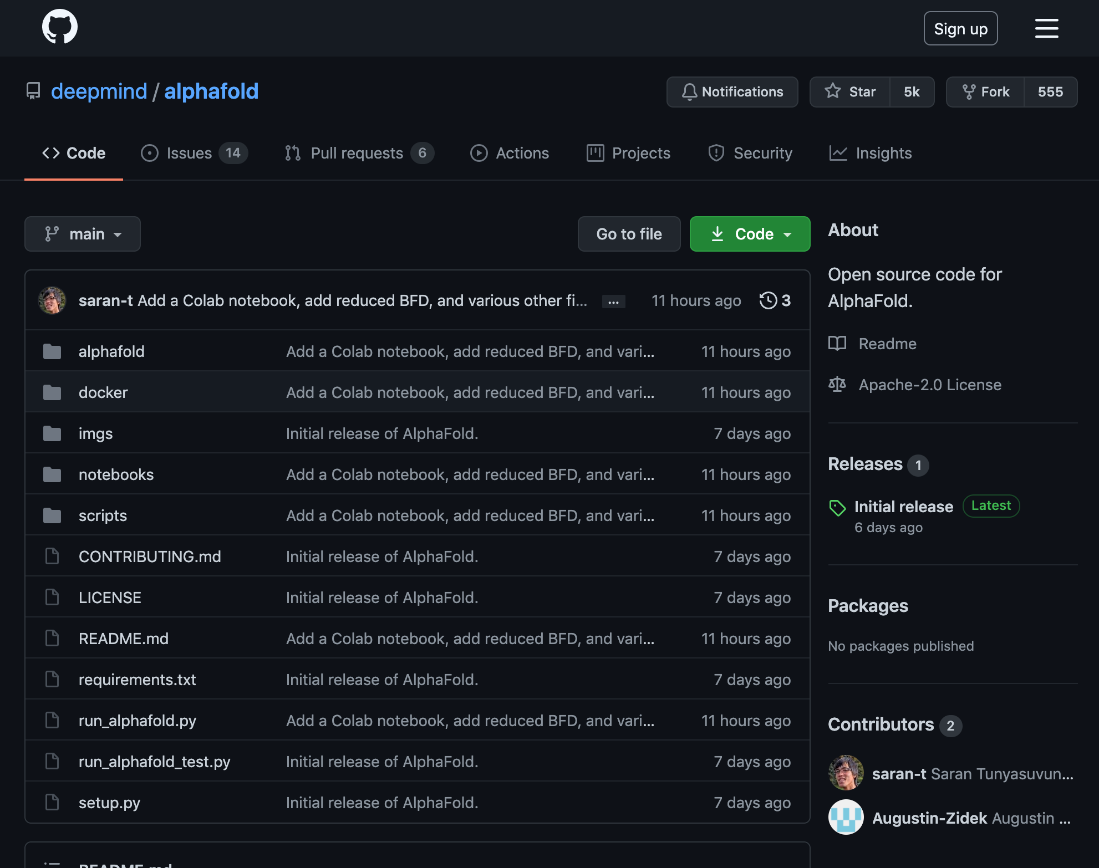Open the Pull requests tab
This screenshot has width=1099, height=868.
coord(359,153)
